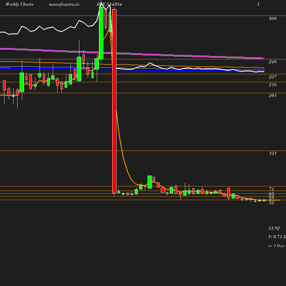Click the "V: 0.71 X" volume text
Image resolution: width=286 pixels, height=286 pixels.
pos(277,237)
